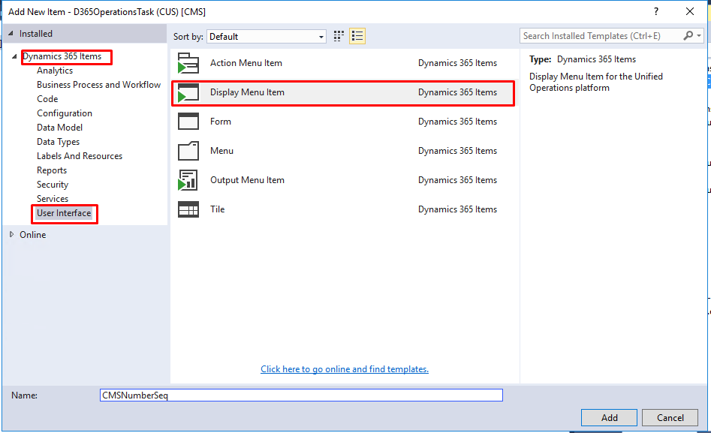The width and height of the screenshot is (711, 433).
Task: Click Dynamics 365 Items type in Form row
Action: tap(457, 122)
